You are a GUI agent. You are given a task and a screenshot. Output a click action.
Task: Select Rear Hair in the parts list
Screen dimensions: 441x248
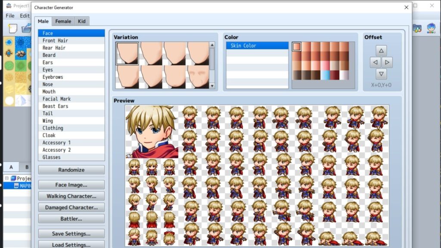pyautogui.click(x=71, y=48)
